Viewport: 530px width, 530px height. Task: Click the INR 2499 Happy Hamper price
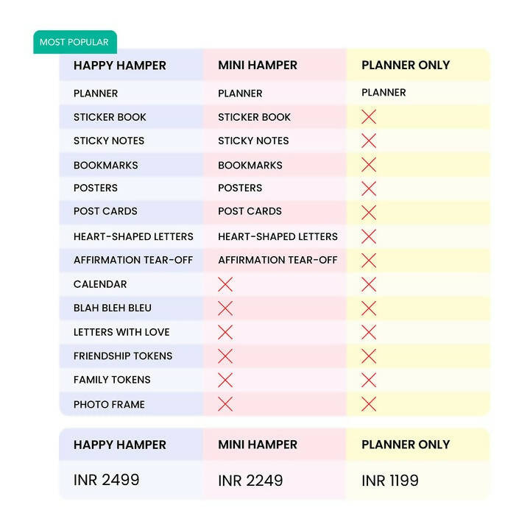(107, 481)
